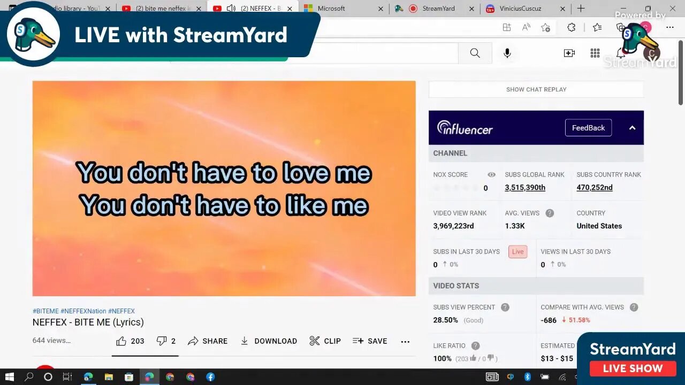Click the tab audio speaker icon

point(231,9)
